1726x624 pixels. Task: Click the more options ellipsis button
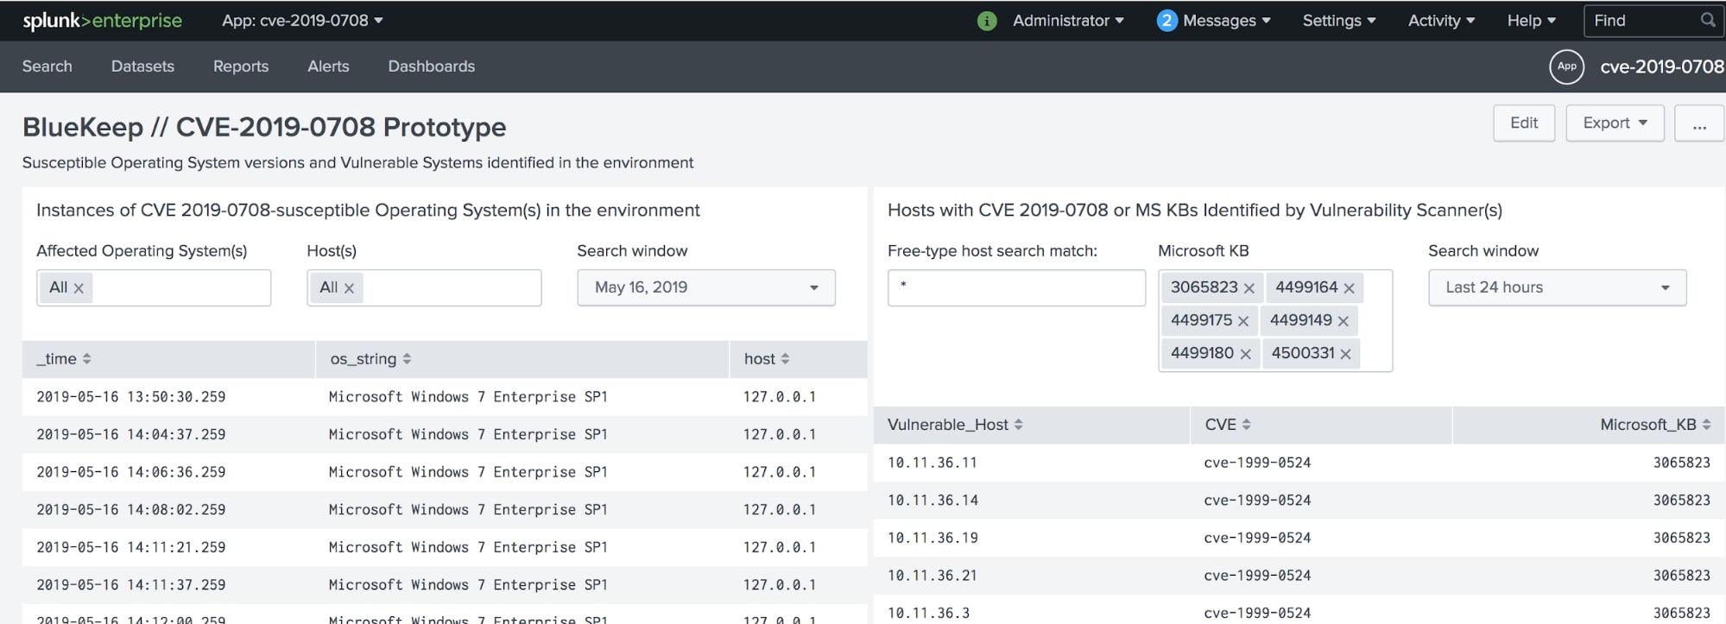click(x=1699, y=123)
